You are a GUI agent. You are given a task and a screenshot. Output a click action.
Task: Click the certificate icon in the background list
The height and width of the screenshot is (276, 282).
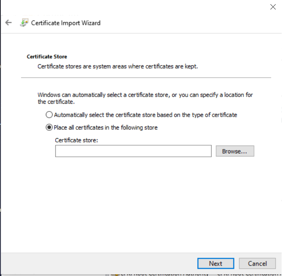pyautogui.click(x=114, y=274)
